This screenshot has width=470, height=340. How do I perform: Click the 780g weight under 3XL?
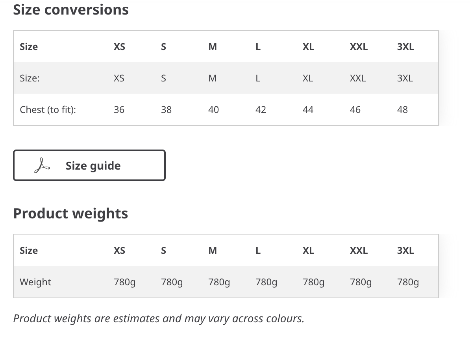[408, 282]
